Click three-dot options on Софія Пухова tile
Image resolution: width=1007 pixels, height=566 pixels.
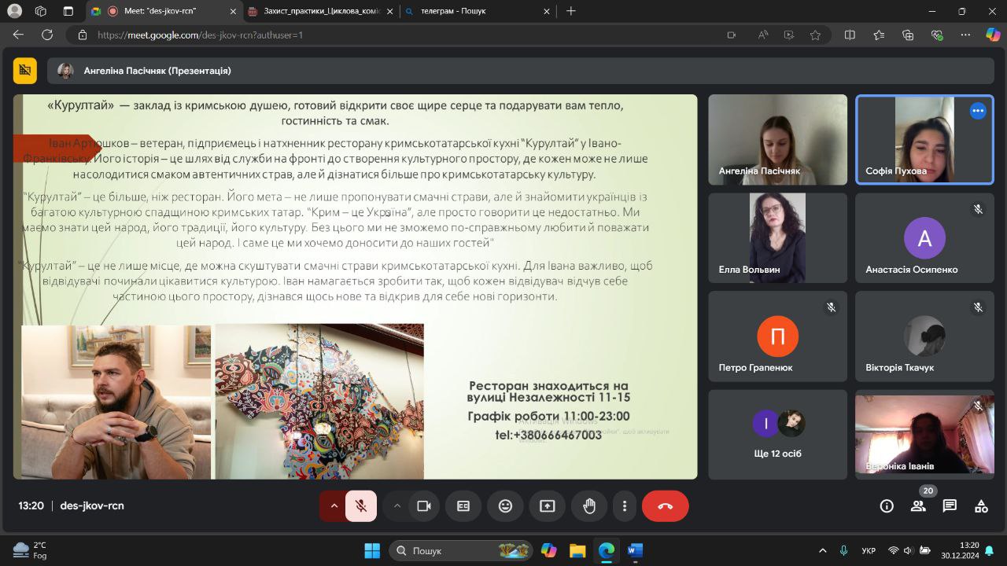(978, 111)
